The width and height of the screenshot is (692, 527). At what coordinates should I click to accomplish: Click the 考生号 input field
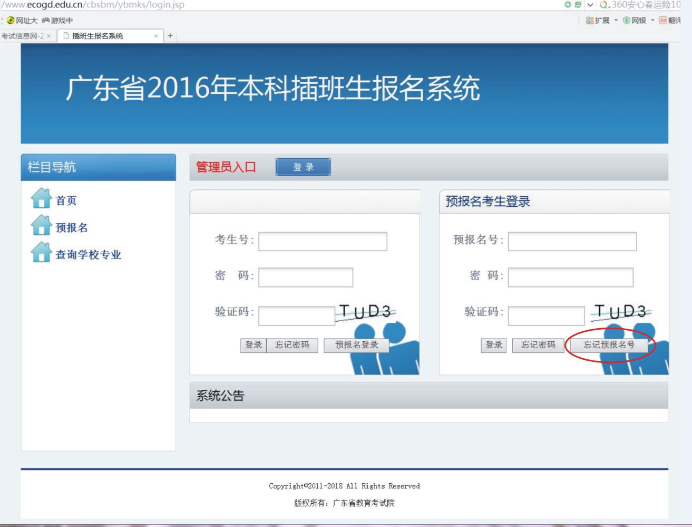tap(323, 242)
